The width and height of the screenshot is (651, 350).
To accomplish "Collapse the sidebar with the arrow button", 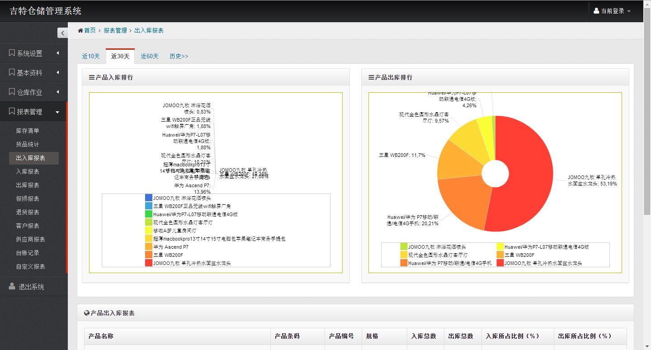I will coord(62,33).
